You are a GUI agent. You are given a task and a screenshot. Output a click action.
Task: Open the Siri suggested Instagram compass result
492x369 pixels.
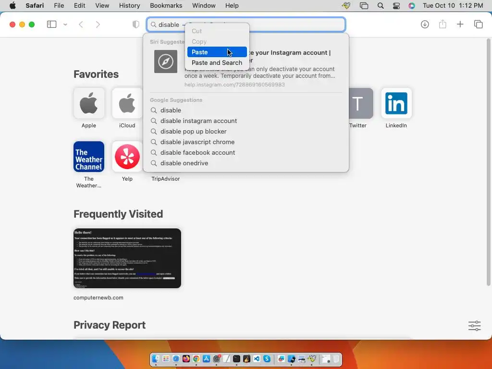pos(166,61)
